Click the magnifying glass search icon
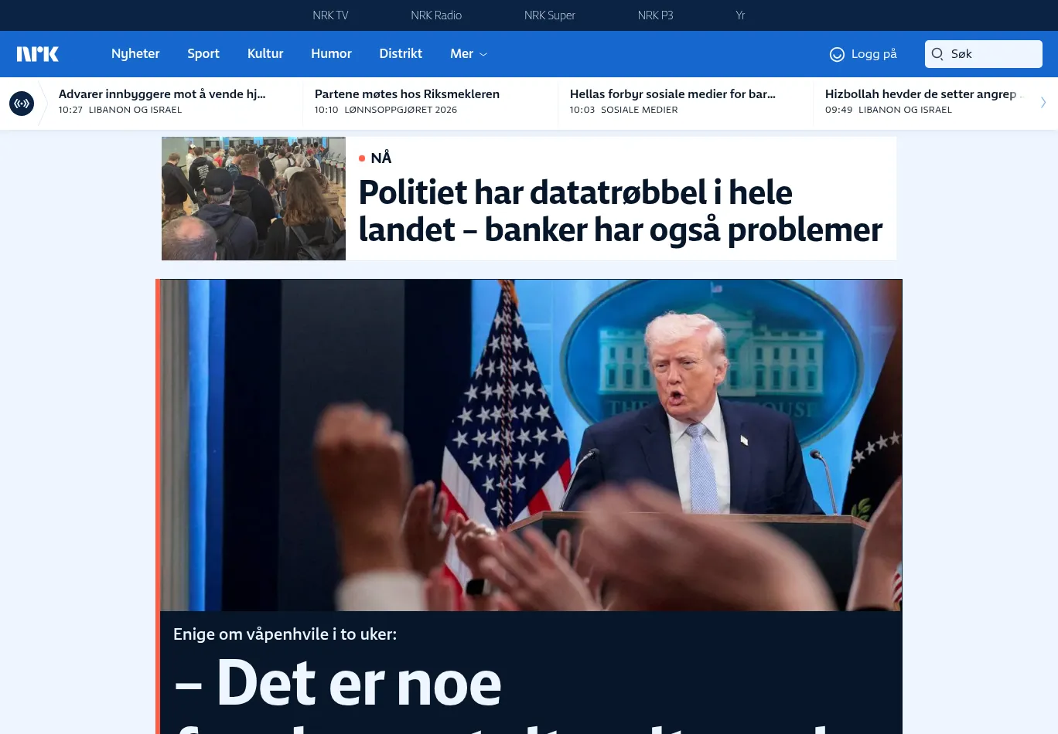The image size is (1058, 734). coord(937,54)
